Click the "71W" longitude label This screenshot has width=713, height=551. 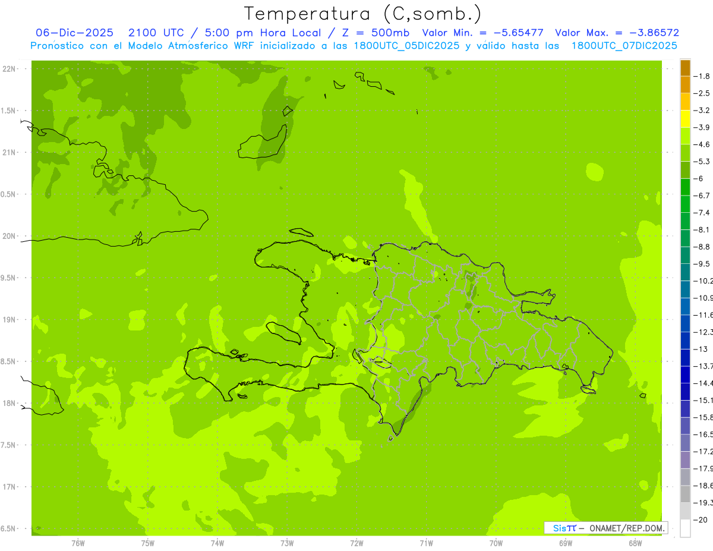pyautogui.click(x=426, y=543)
